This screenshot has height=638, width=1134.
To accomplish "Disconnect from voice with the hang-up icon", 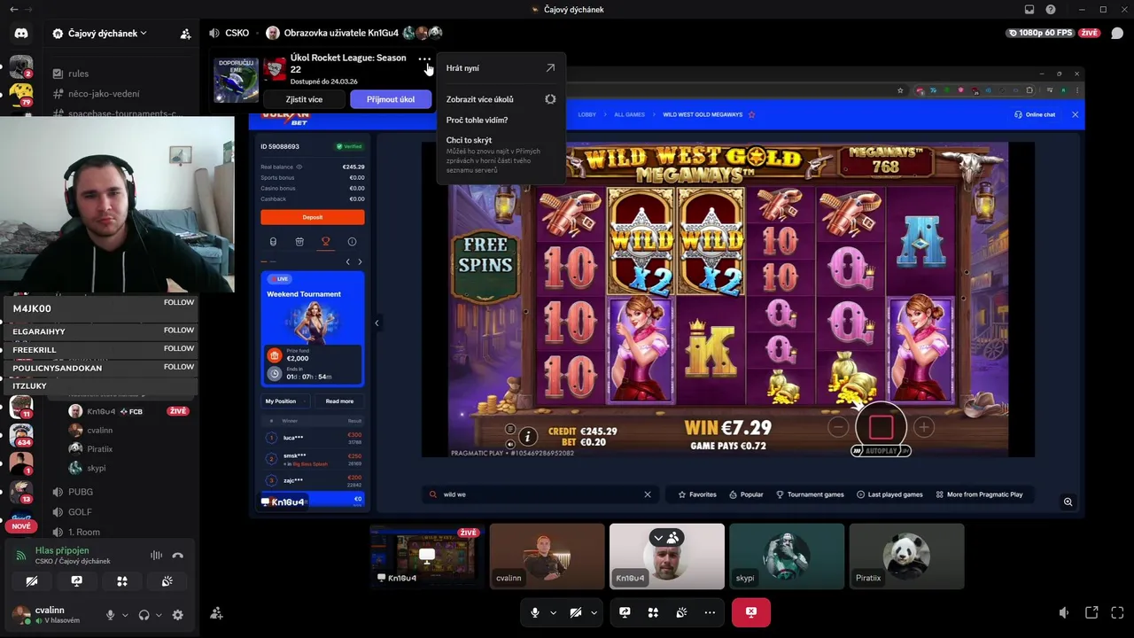I will tap(177, 556).
